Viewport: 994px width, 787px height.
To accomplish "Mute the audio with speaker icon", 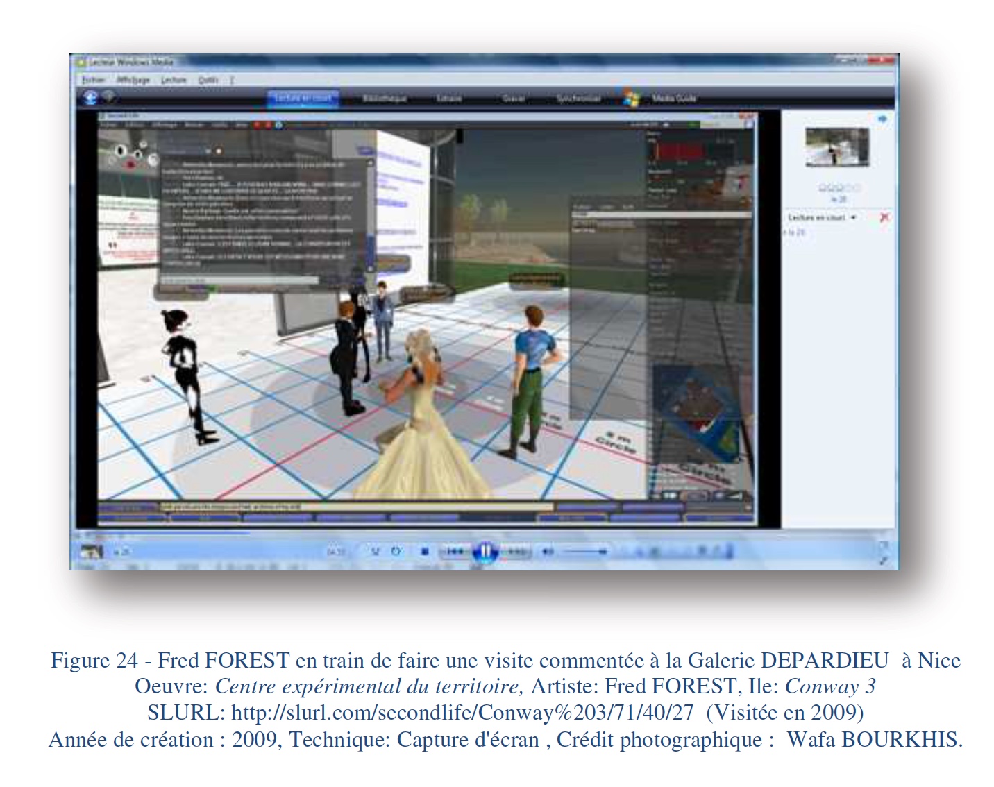I will point(548,552).
